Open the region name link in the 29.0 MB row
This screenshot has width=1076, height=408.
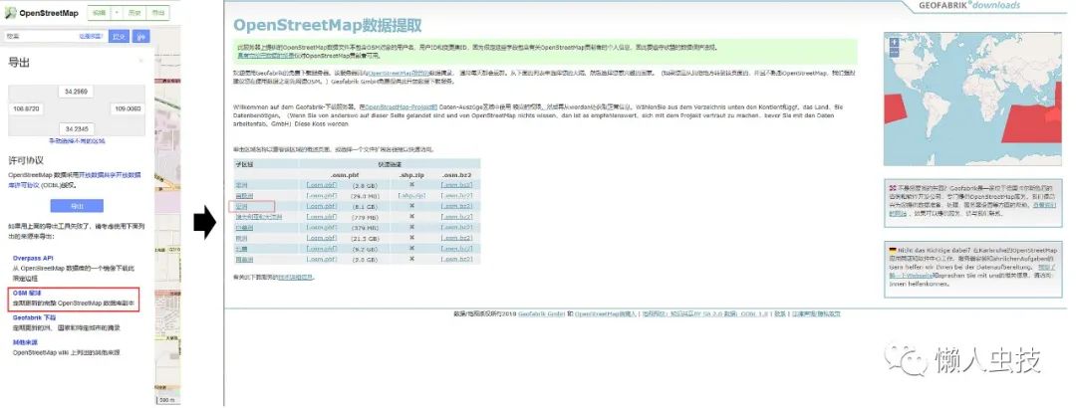pos(244,195)
